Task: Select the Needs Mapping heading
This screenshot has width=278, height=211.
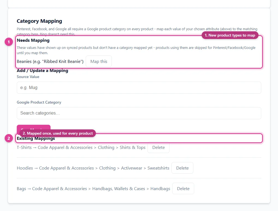Action: tap(33, 40)
